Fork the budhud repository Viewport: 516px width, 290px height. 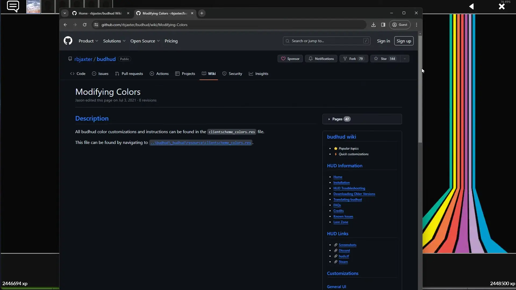pos(354,59)
